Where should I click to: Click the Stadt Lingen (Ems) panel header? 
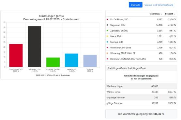pos(141,68)
